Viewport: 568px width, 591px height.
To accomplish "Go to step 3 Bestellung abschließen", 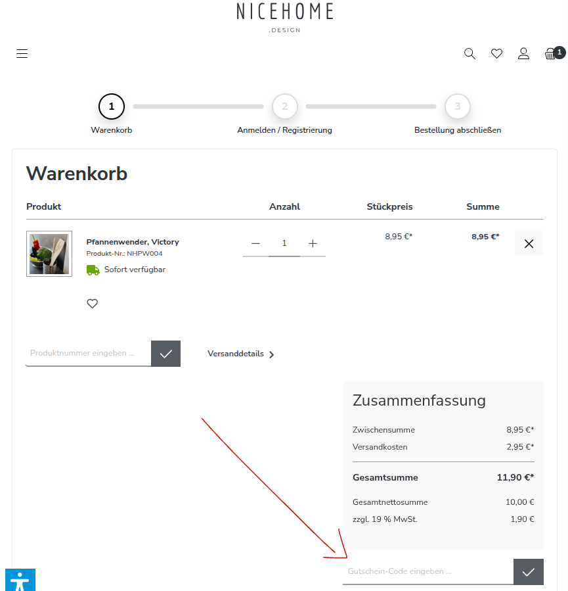I will pos(458,106).
